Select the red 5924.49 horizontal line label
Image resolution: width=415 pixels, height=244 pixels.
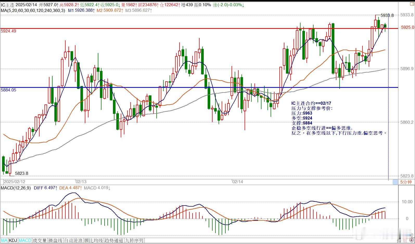8,31
